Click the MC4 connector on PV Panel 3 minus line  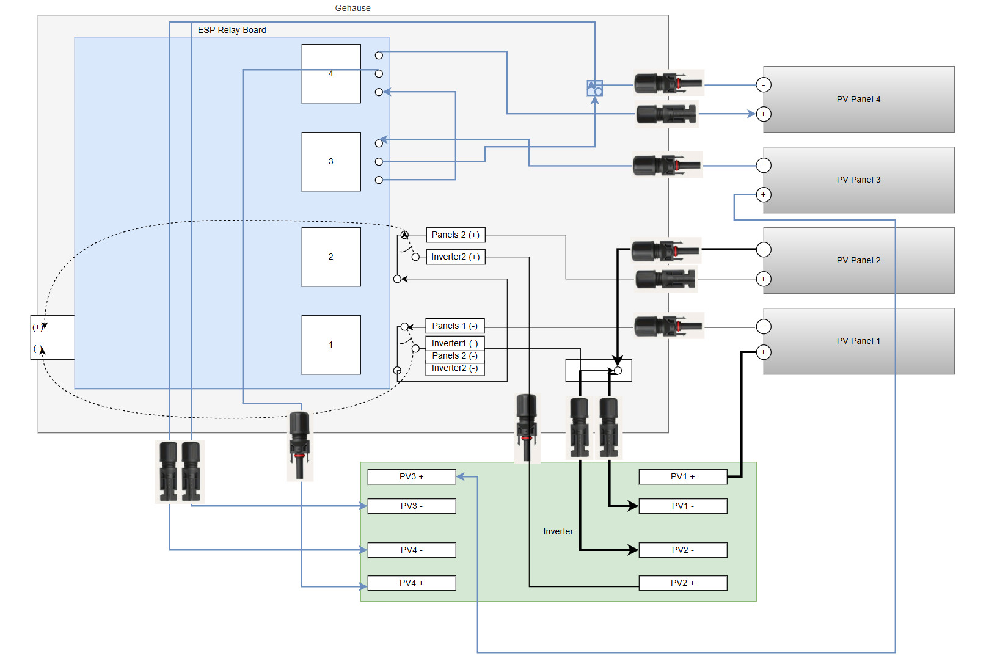[x=667, y=165]
